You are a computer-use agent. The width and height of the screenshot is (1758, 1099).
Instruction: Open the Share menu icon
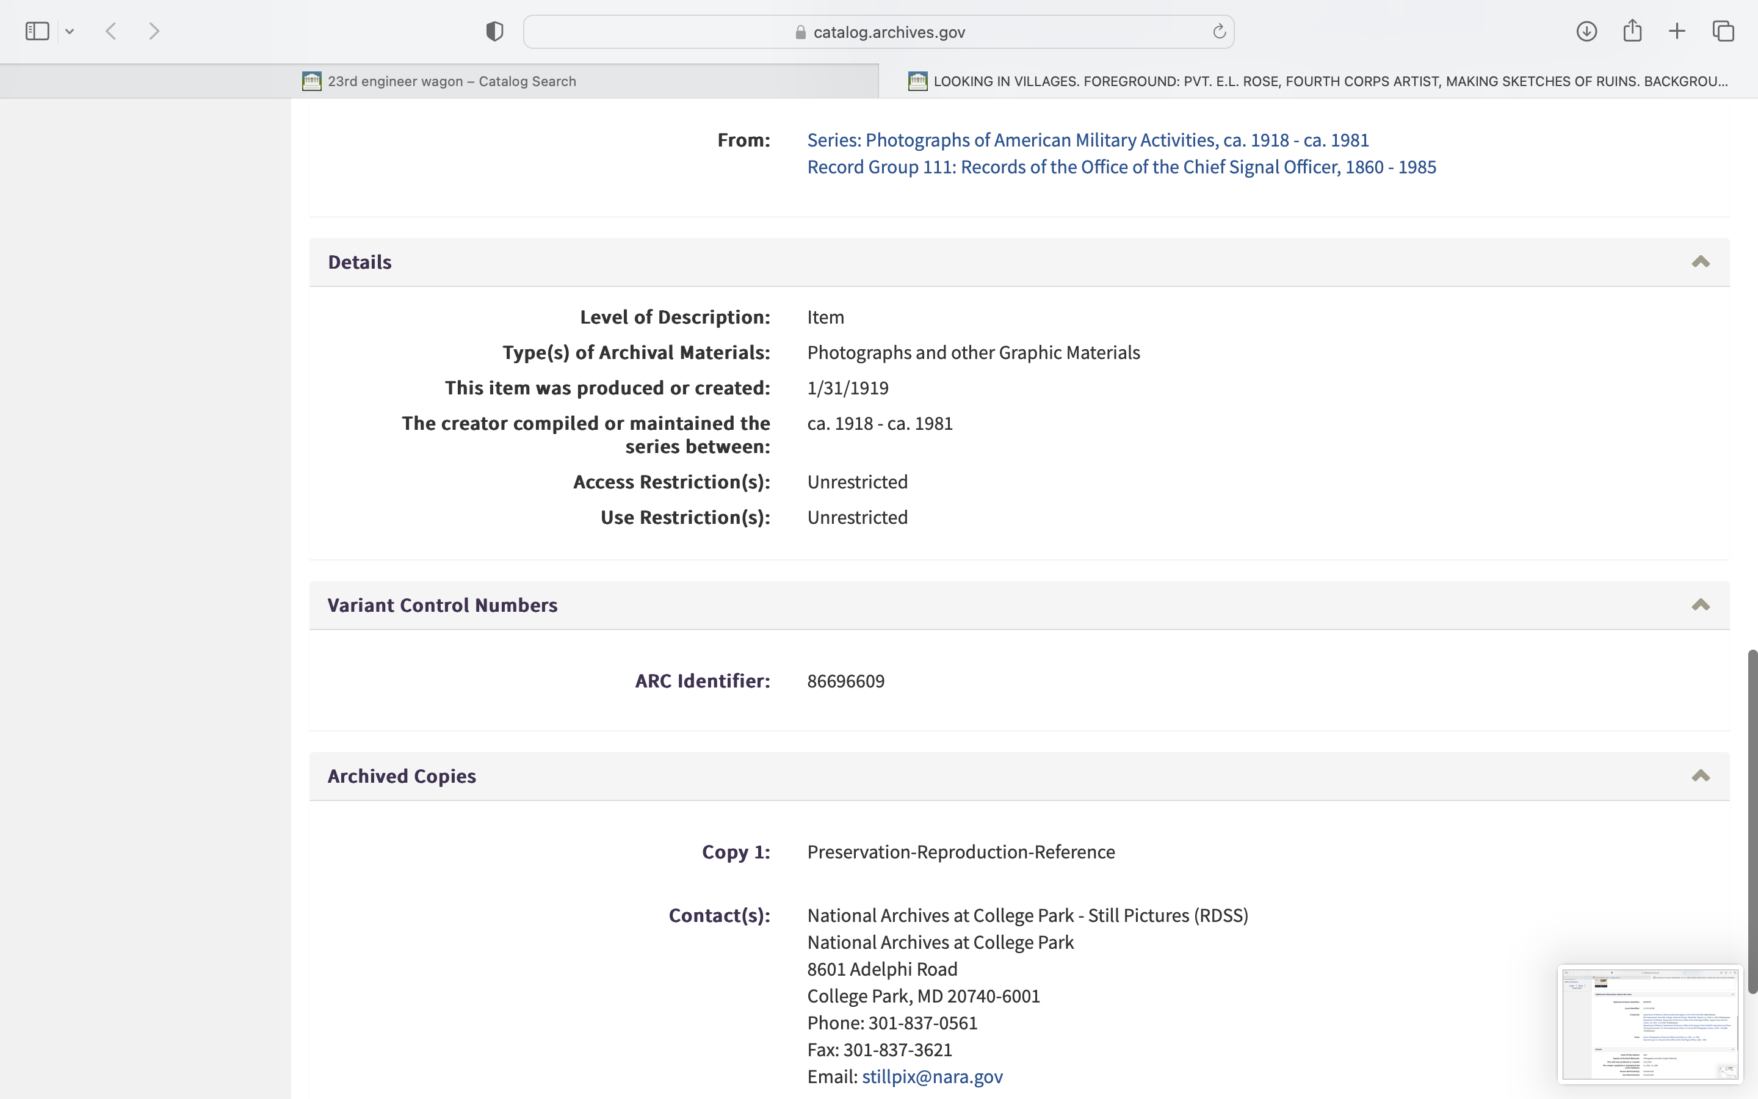click(x=1632, y=31)
